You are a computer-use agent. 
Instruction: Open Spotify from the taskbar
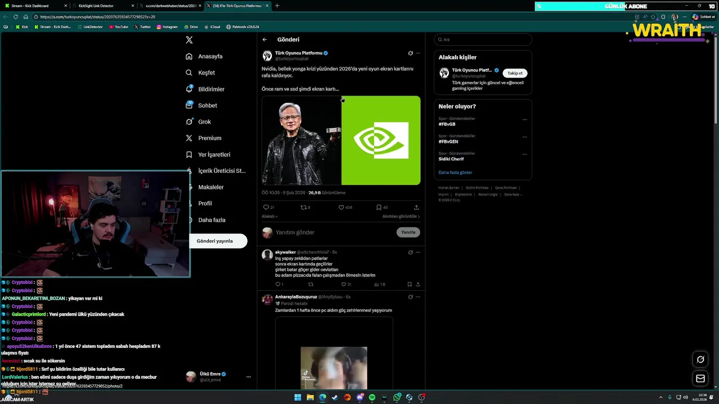[372, 397]
